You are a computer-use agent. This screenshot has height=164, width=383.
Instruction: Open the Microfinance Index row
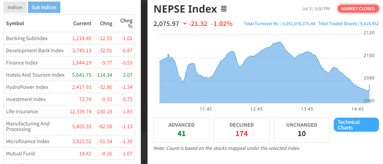(x=28, y=141)
